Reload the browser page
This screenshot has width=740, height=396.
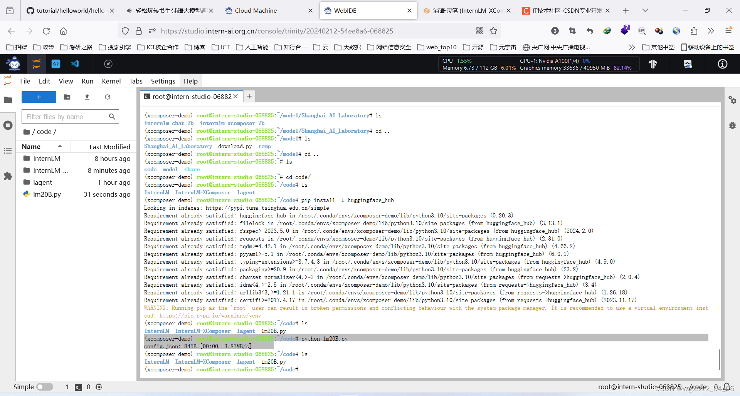(46, 31)
